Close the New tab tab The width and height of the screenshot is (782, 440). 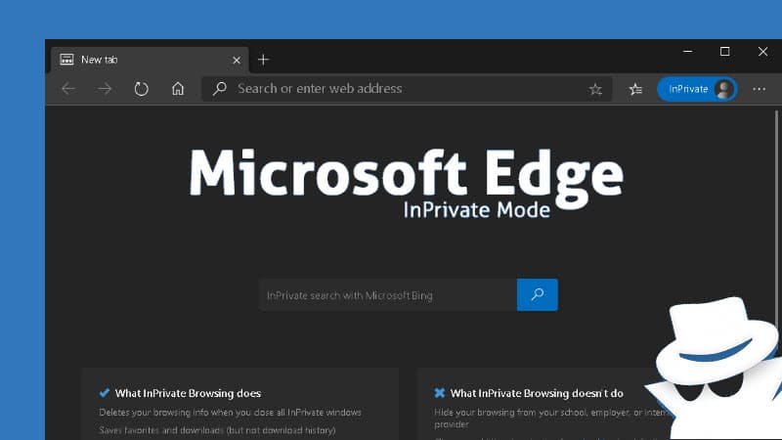(237, 61)
